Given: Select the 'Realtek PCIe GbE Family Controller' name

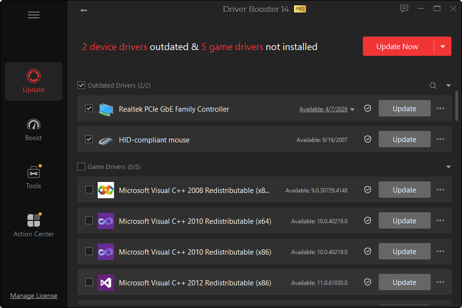Looking at the screenshot, I should point(174,109).
